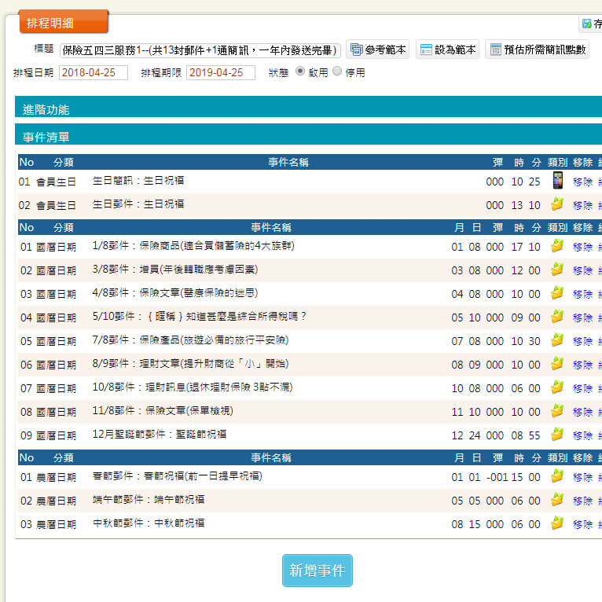Click mail icon for 生日郵件 row

coord(557,204)
